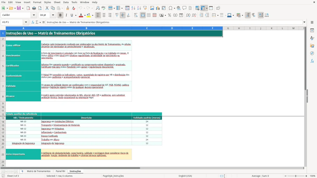
Task: Insert Chart icon in toolbar
Action: coord(158,8)
